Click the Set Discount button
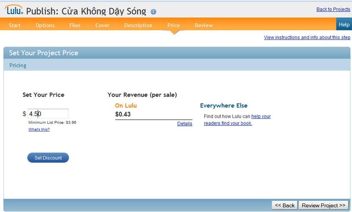The height and width of the screenshot is (212, 352). click(48, 158)
